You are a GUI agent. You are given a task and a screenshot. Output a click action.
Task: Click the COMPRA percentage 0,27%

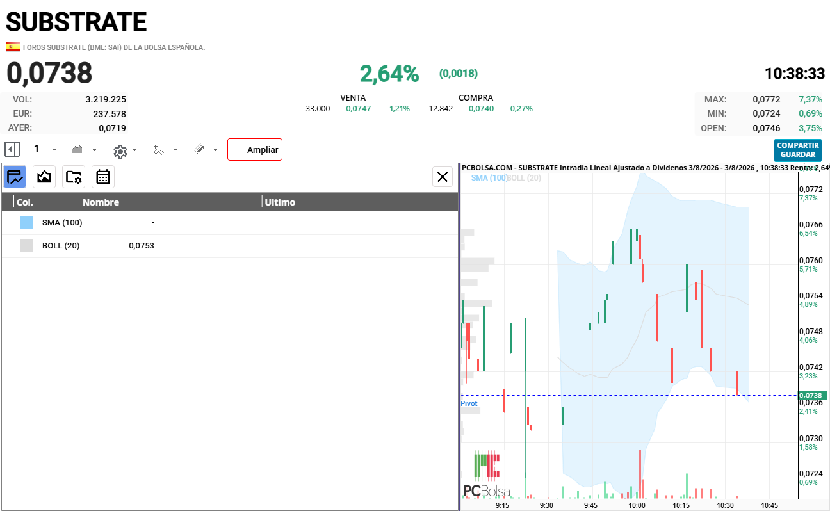[521, 109]
